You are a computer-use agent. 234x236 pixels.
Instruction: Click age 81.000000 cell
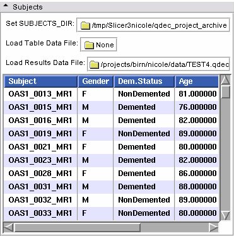(x=197, y=94)
